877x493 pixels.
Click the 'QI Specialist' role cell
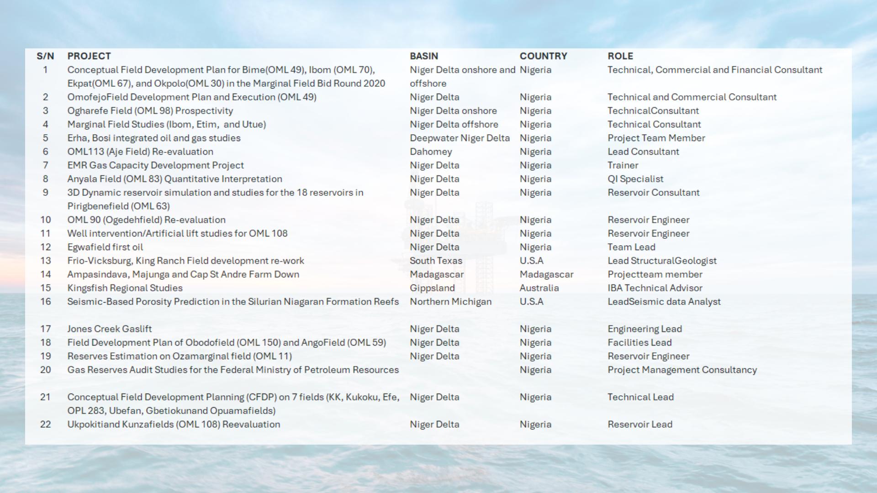tap(635, 179)
